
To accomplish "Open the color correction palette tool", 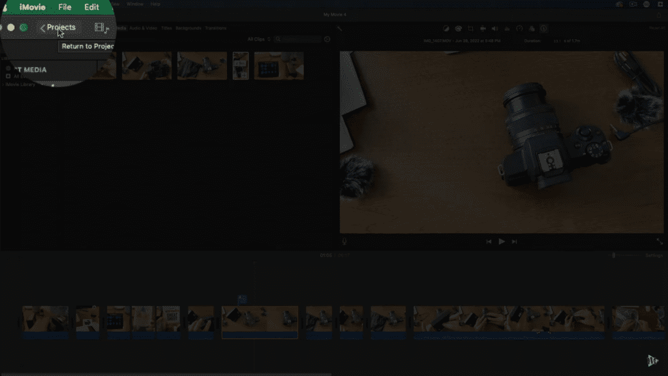I will [459, 29].
